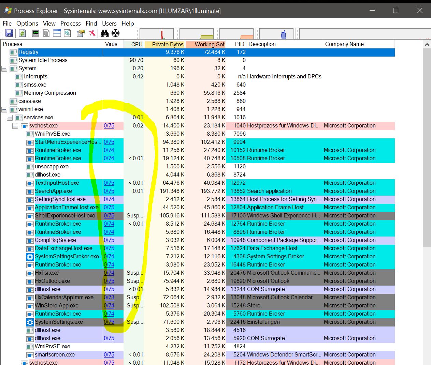Click the process icon beside csrss.exe
Screen dimensions: 431x365
pyautogui.click(x=14, y=101)
